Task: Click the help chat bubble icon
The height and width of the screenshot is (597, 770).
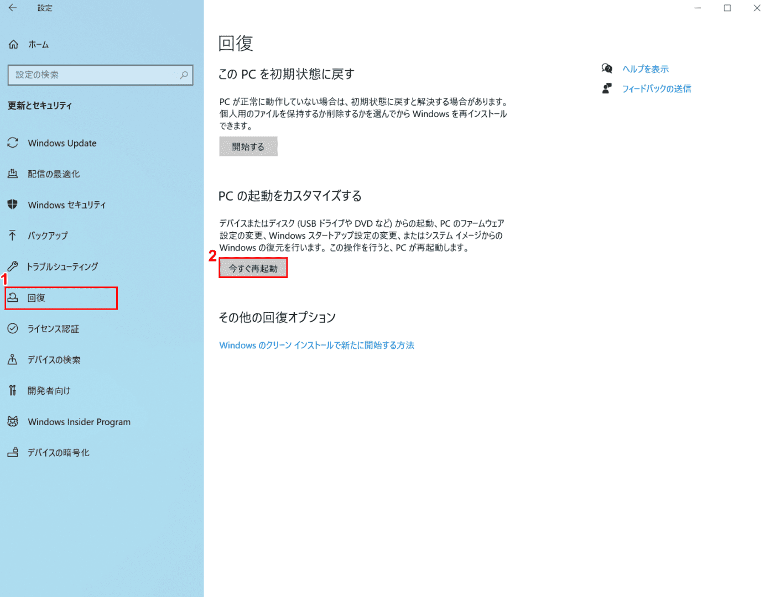Action: pyautogui.click(x=607, y=69)
